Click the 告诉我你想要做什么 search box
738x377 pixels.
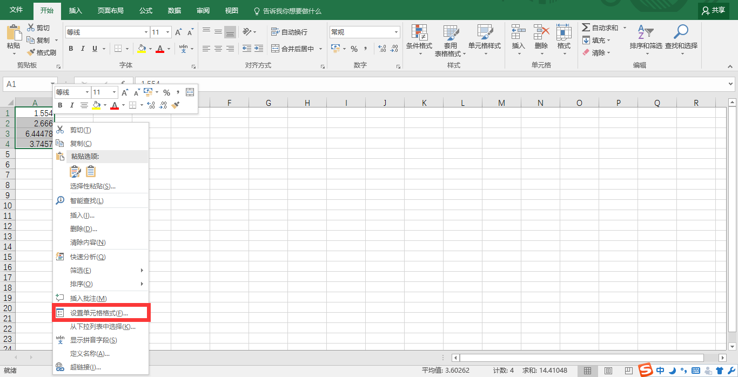coord(287,11)
